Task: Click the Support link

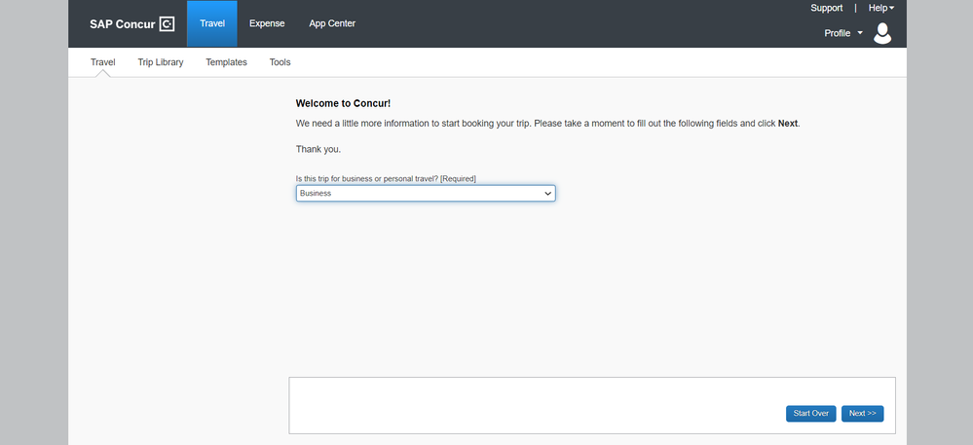Action: [x=827, y=8]
